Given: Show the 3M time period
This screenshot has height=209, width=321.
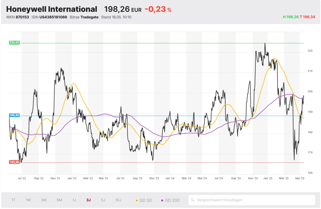Looking at the screenshot, I should (44, 200).
